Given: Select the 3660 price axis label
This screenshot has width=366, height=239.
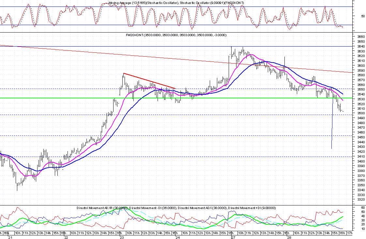Looking at the screenshot, I should pos(361,36).
